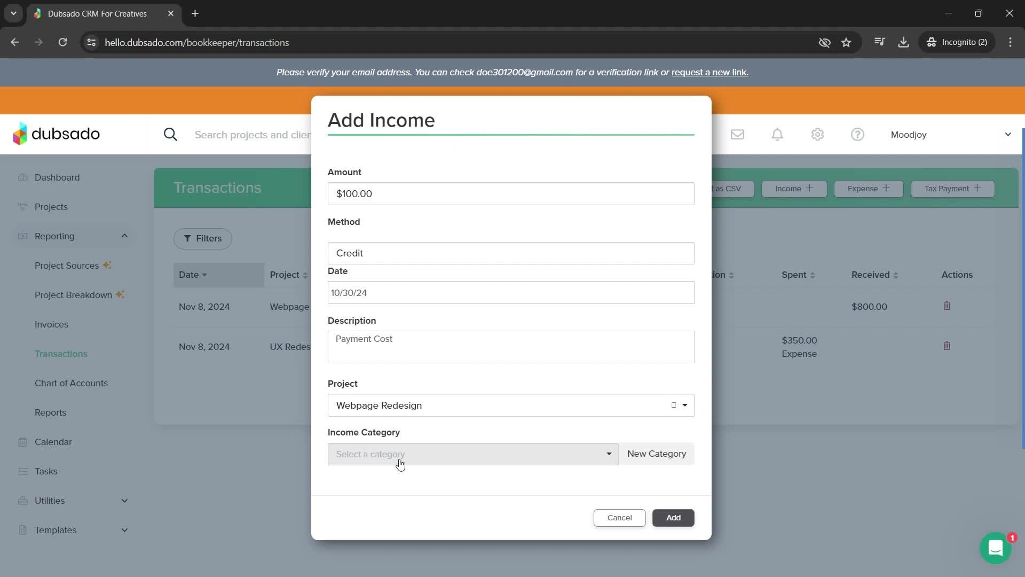The height and width of the screenshot is (577, 1025).
Task: Open Tasks in sidebar
Action: click(x=46, y=471)
